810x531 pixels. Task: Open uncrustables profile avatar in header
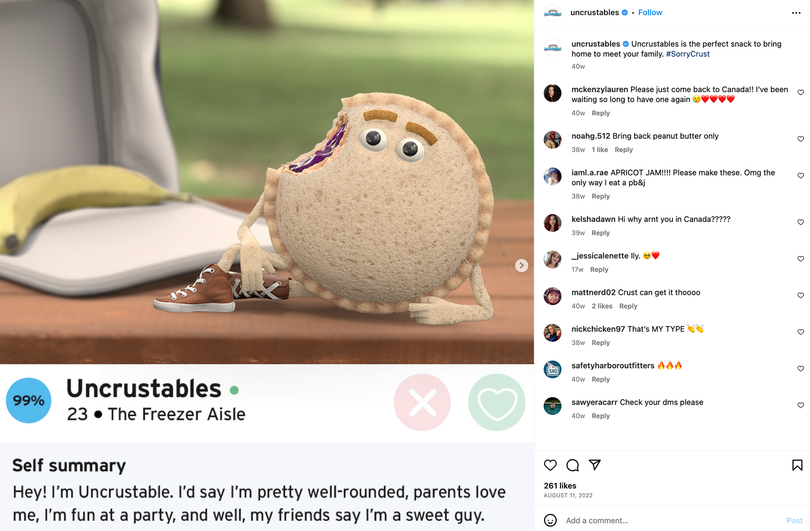[x=552, y=13]
